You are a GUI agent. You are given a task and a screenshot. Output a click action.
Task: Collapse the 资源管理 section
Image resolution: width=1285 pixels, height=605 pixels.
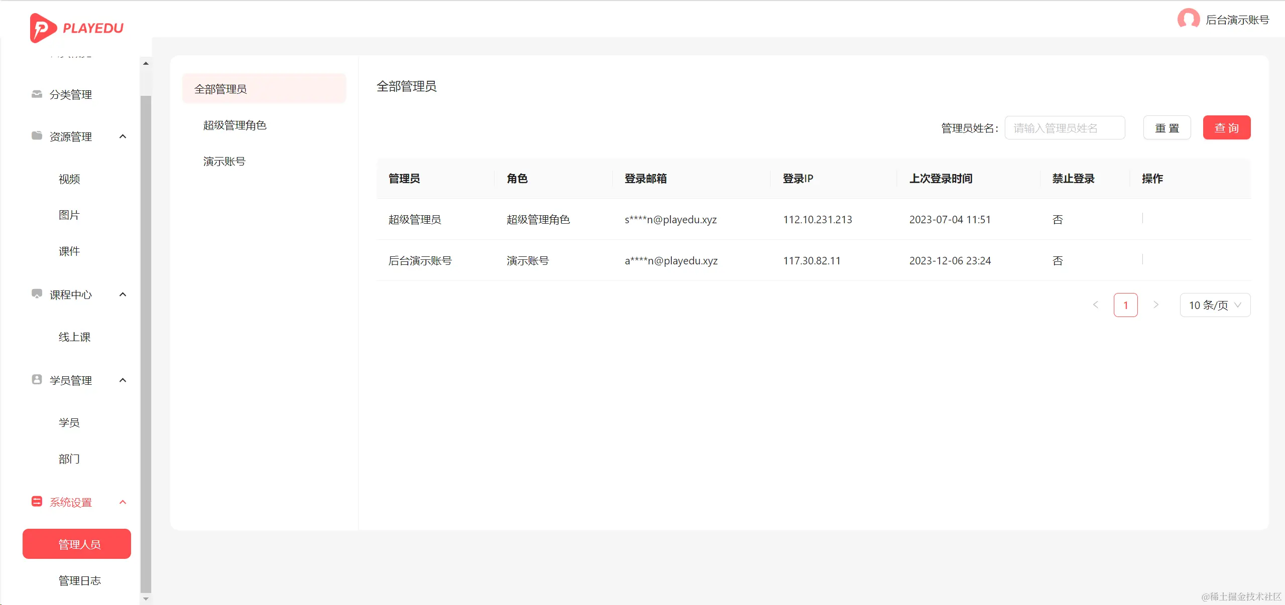[x=123, y=136]
